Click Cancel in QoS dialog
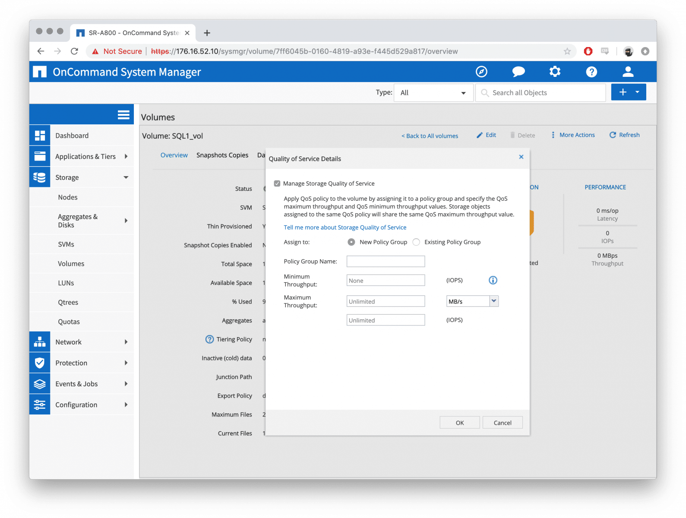The height and width of the screenshot is (518, 686). point(503,423)
